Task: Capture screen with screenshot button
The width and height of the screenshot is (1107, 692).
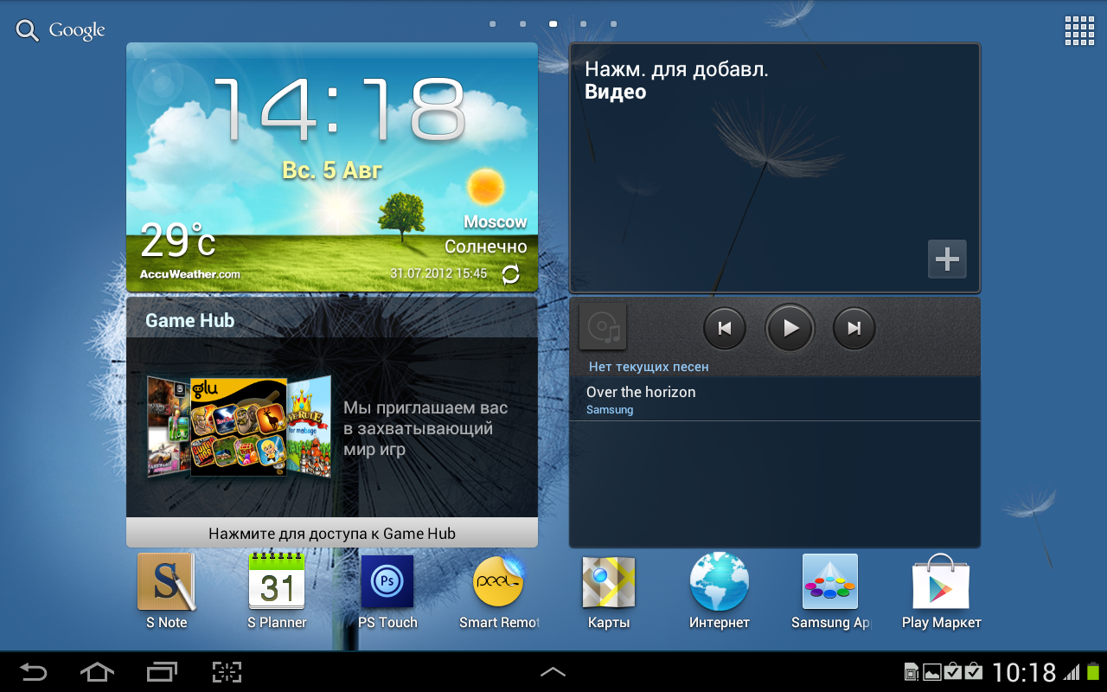Action: pyautogui.click(x=227, y=671)
